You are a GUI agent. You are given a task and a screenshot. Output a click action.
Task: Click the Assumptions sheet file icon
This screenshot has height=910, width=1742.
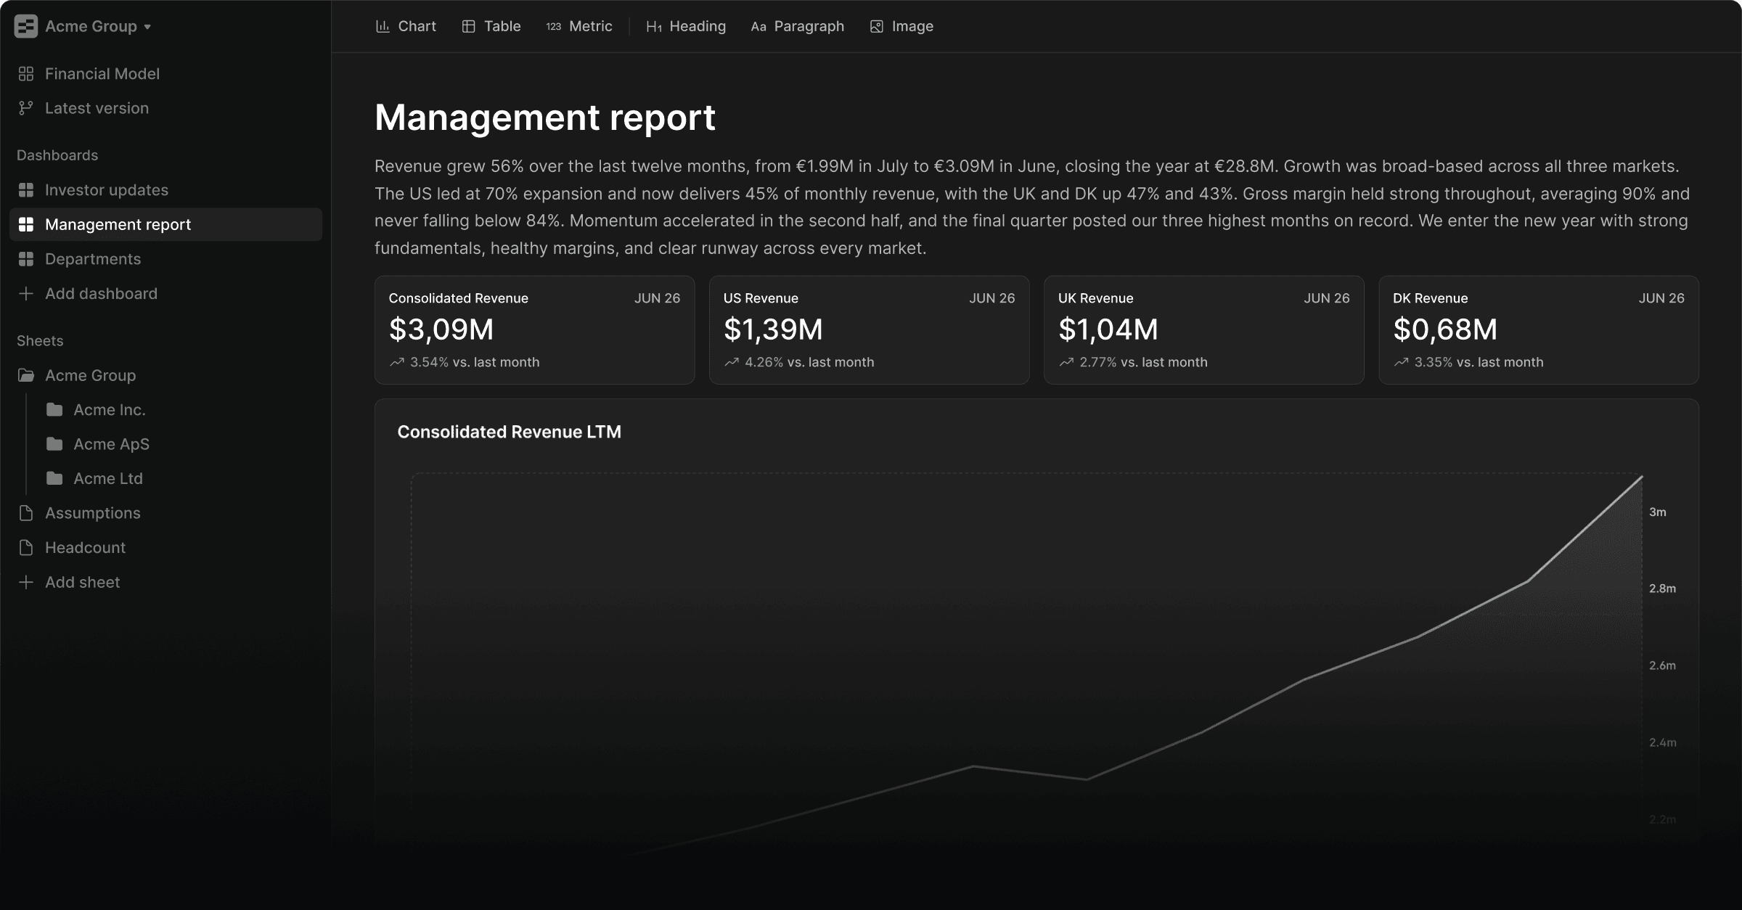tap(26, 513)
